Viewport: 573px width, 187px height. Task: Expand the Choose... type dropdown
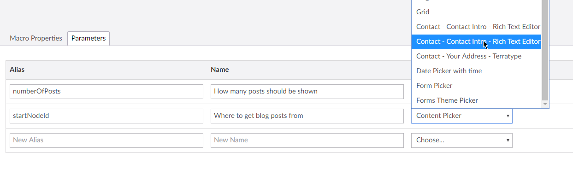461,140
